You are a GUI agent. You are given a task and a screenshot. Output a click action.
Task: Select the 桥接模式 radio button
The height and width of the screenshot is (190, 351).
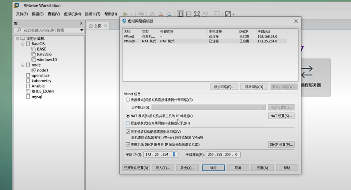point(128,100)
